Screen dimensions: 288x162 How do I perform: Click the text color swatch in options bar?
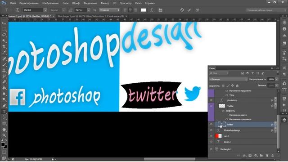[x=143, y=10]
